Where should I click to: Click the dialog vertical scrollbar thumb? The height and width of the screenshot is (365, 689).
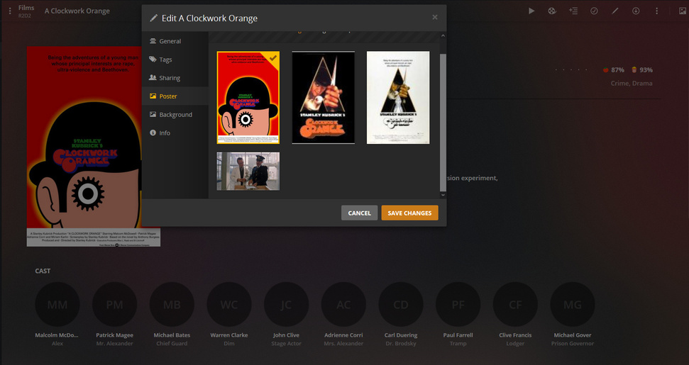[443, 123]
